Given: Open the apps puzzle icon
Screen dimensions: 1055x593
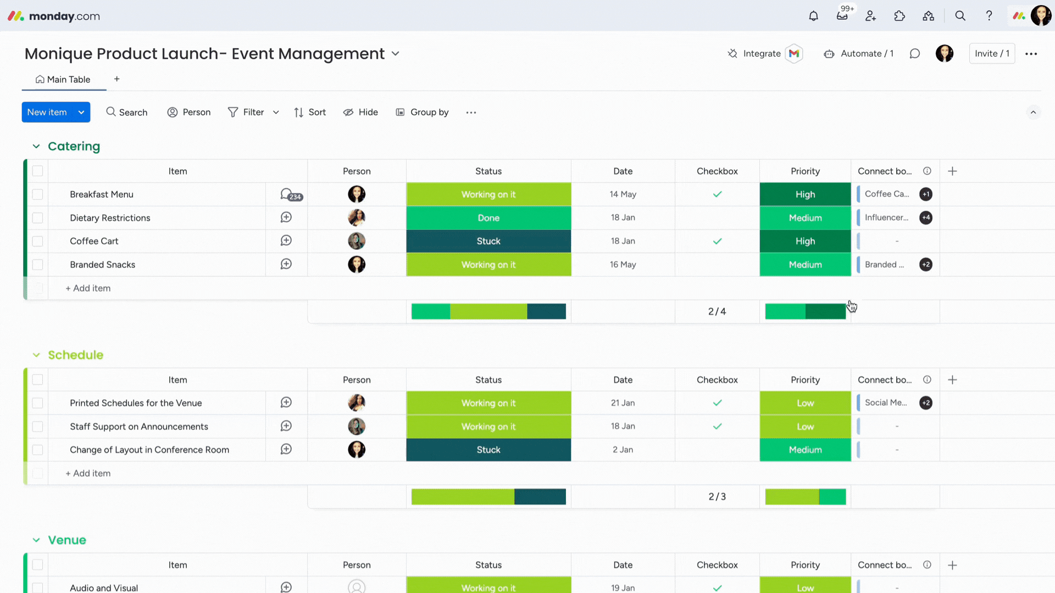Looking at the screenshot, I should tap(899, 16).
